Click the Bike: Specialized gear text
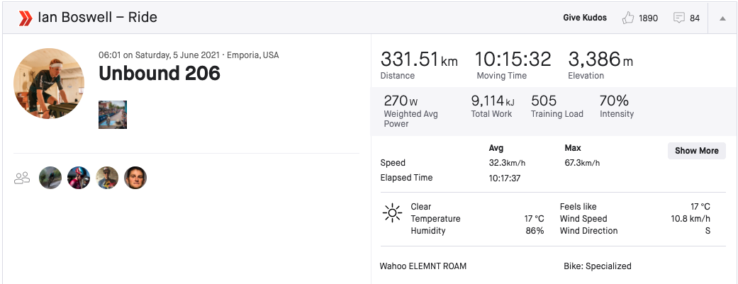 [597, 266]
